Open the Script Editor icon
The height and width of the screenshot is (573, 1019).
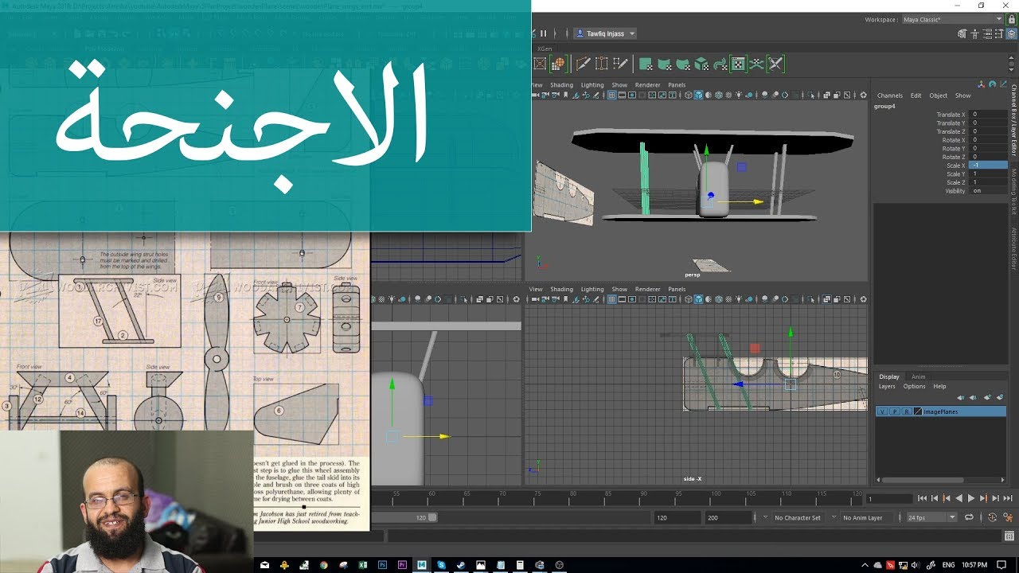pyautogui.click(x=1009, y=536)
